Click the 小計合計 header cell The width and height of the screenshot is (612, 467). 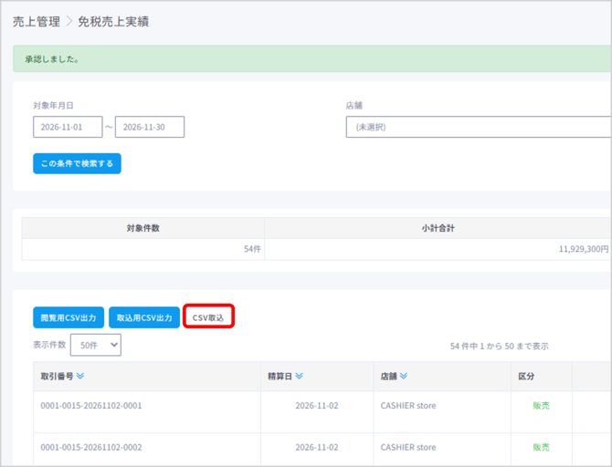click(x=438, y=228)
